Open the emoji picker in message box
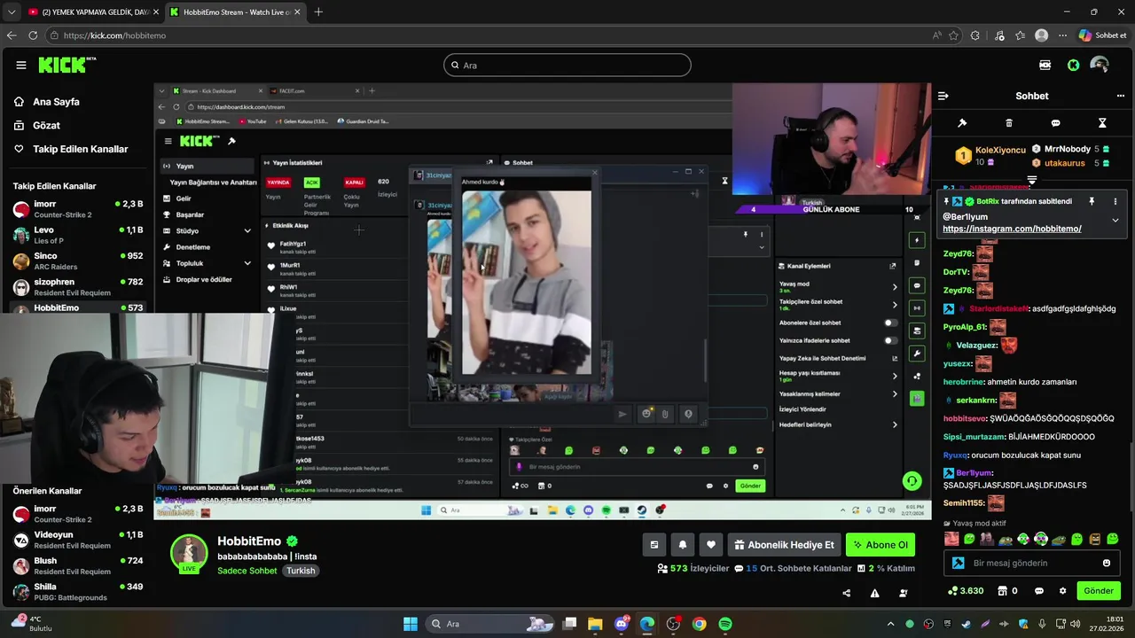This screenshot has width=1135, height=638. [1106, 563]
